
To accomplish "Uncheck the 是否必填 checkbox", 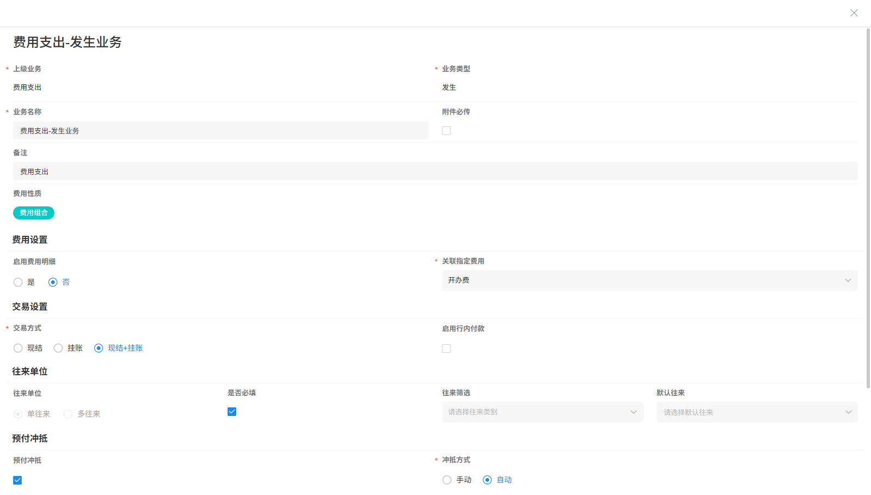I will click(232, 412).
